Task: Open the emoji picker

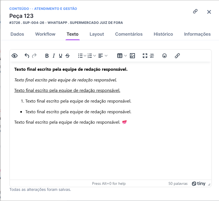Action: (x=164, y=56)
